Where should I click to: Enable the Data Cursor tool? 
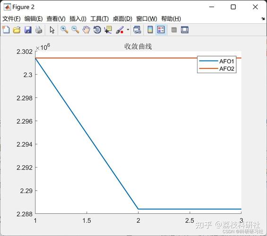[x=108, y=30]
